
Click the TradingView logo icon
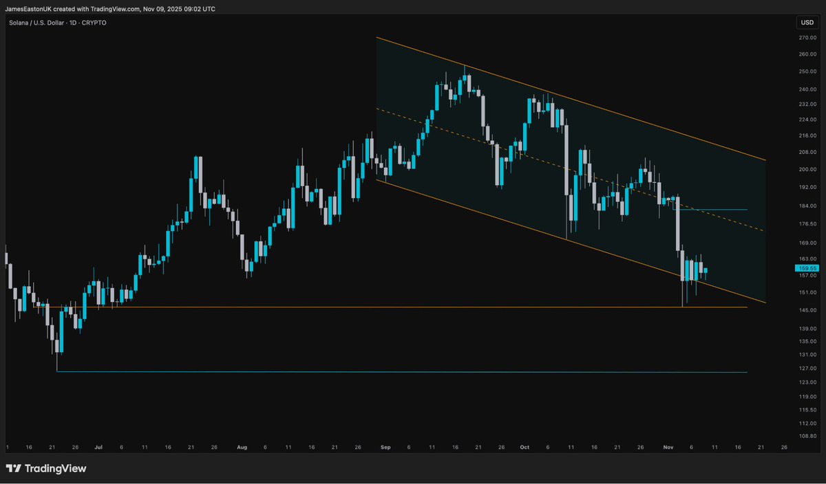[13, 468]
